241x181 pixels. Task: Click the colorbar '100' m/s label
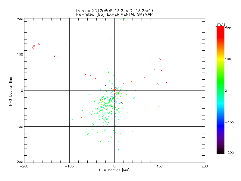pyautogui.click(x=228, y=59)
